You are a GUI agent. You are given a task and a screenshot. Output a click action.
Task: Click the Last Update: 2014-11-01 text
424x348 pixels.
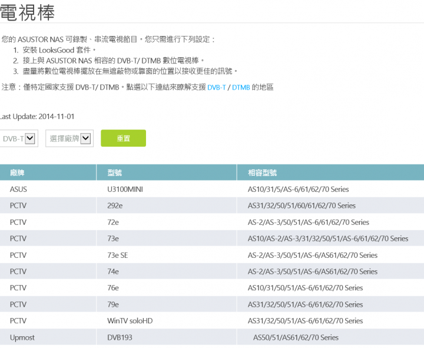pos(37,117)
